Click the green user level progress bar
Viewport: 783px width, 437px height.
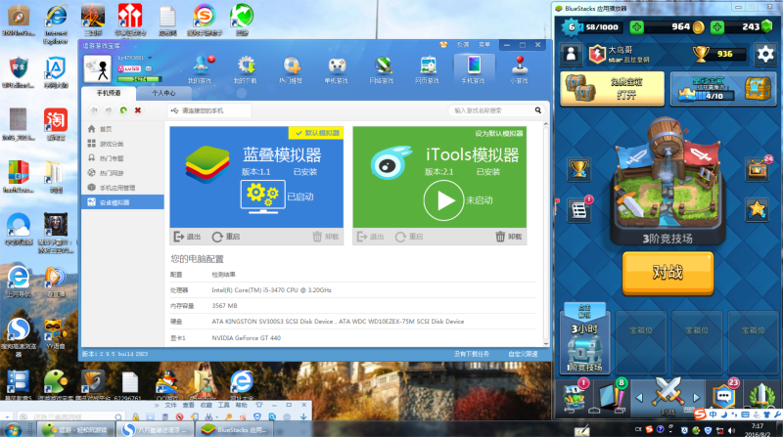(x=140, y=79)
